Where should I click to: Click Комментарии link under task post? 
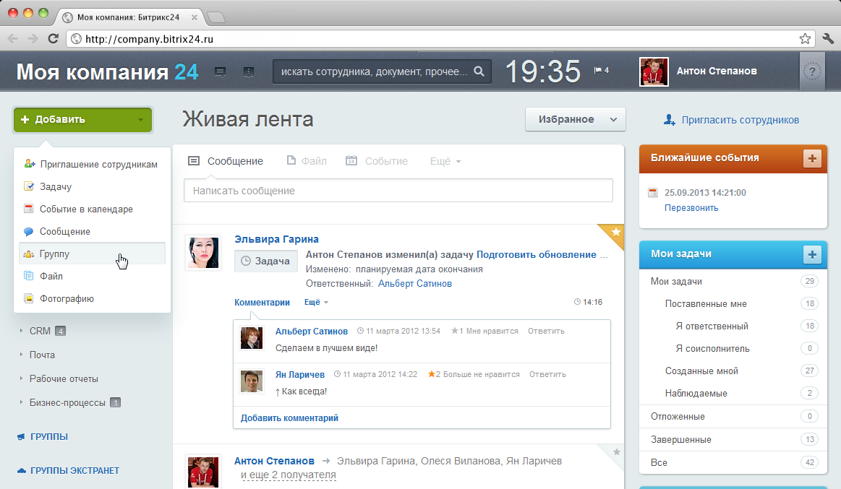(262, 302)
